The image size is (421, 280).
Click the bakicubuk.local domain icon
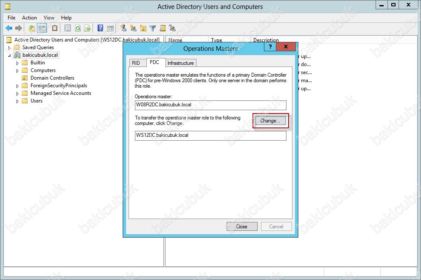[x=17, y=55]
